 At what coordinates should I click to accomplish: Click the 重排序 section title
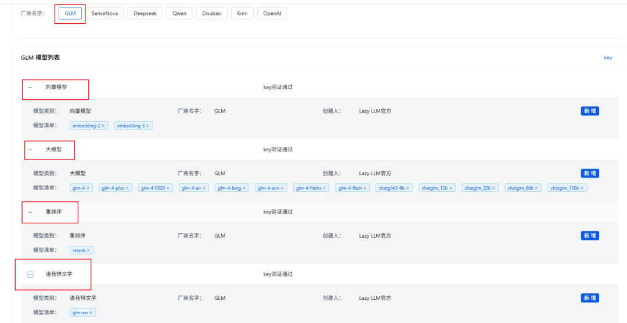[x=53, y=212]
